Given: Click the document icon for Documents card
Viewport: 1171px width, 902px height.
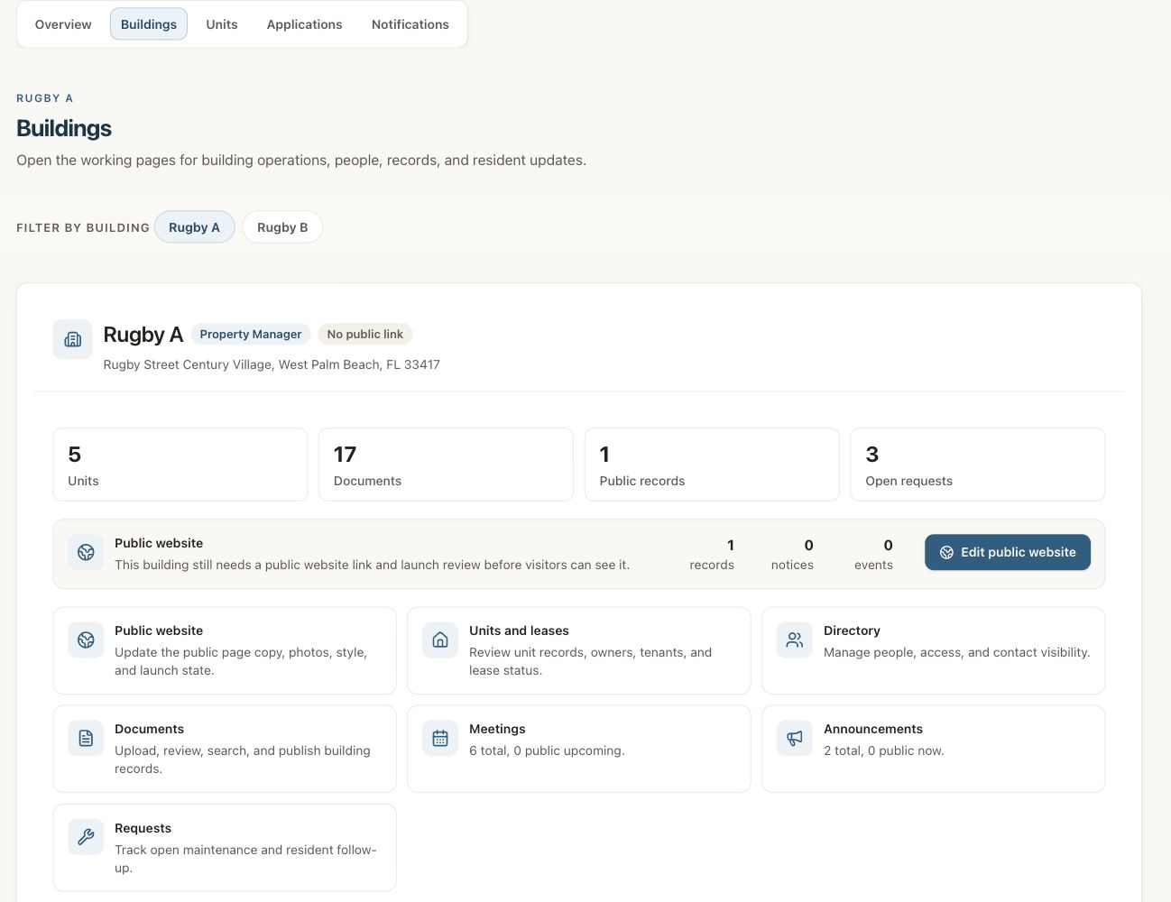Looking at the screenshot, I should pyautogui.click(x=86, y=738).
